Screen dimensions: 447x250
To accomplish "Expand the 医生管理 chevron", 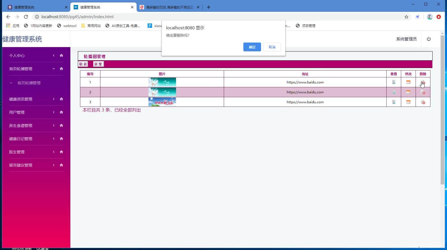I will point(54,152).
